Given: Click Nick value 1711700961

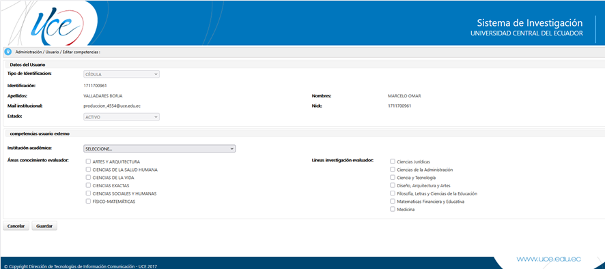Looking at the screenshot, I should tap(399, 106).
